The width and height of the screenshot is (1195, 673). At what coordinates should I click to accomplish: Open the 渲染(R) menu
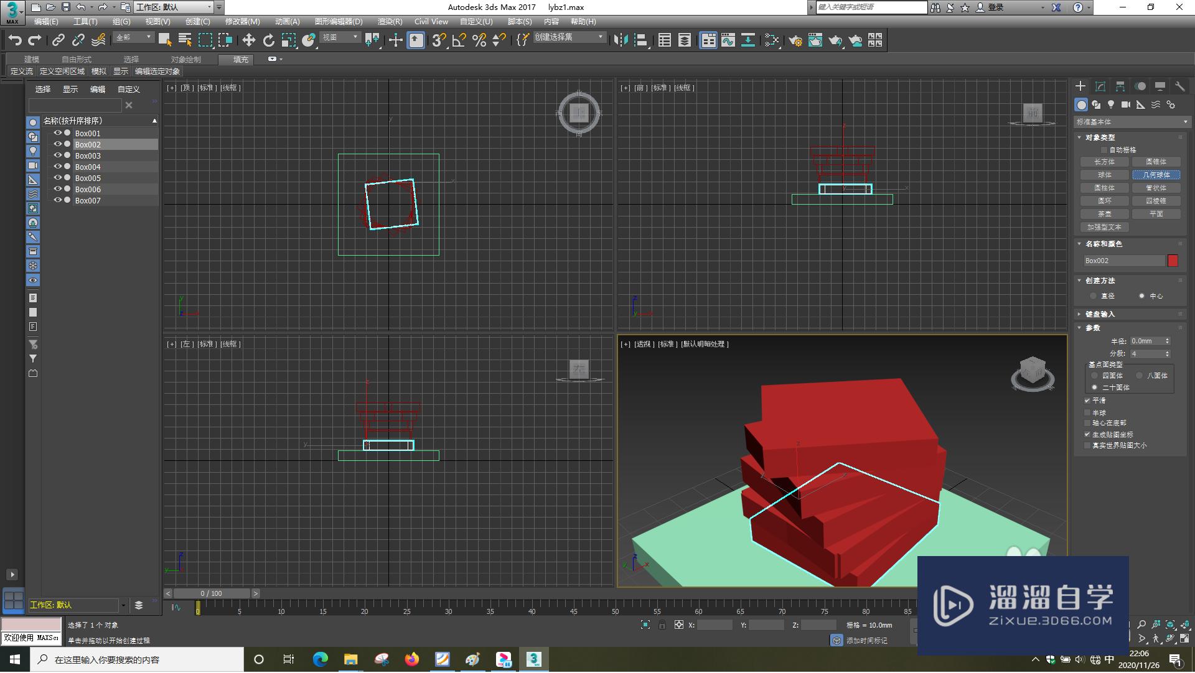point(390,22)
